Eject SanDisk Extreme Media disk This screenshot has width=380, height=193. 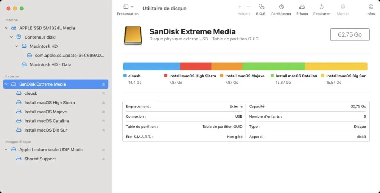pyautogui.click(x=104, y=84)
